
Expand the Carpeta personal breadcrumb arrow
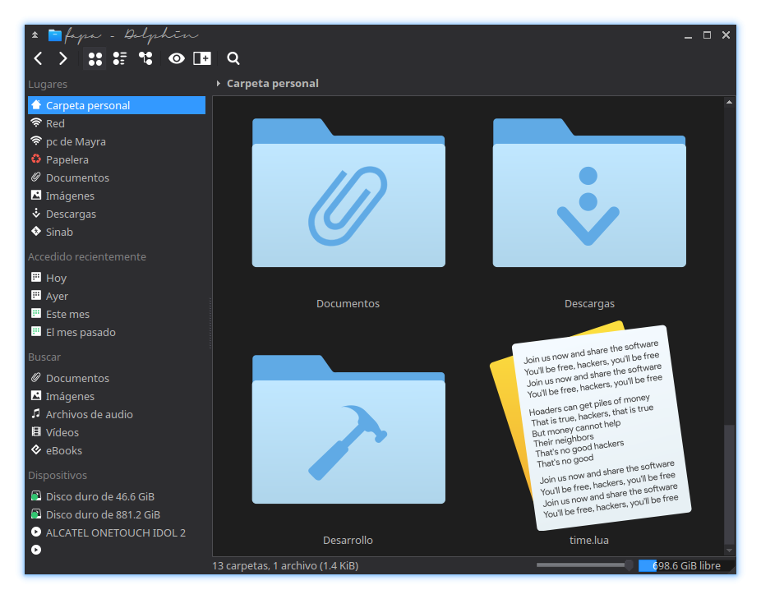(x=219, y=84)
